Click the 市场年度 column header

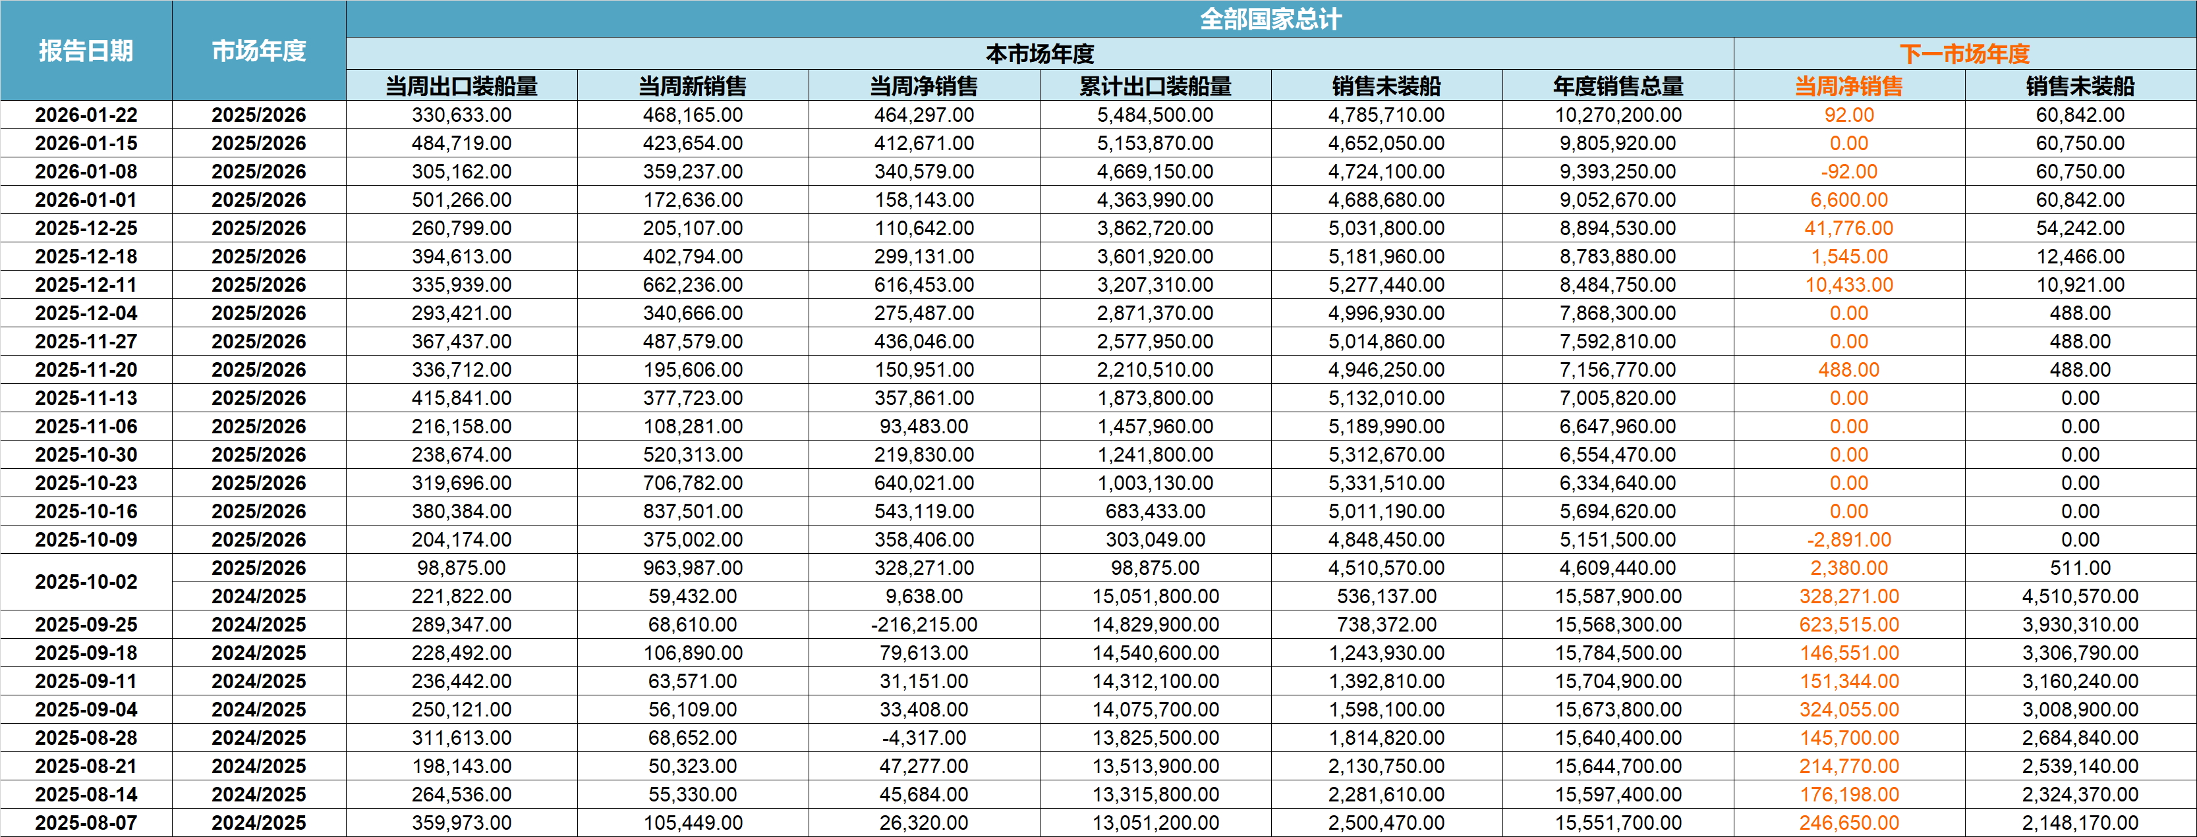(258, 51)
